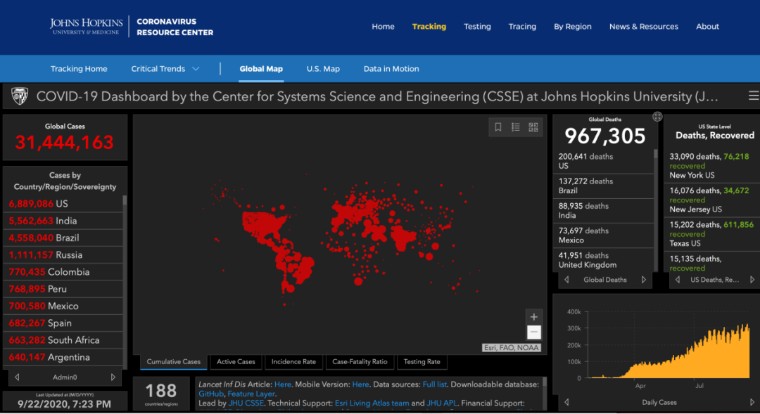The width and height of the screenshot is (760, 414).
Task: Open the JHU APL link
Action: pos(441,403)
